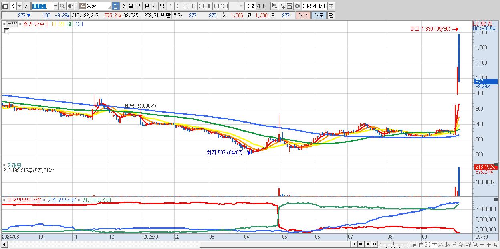Click the minus zoom-out icon at bottom
The width and height of the screenshot is (500, 249).
tap(482, 245)
